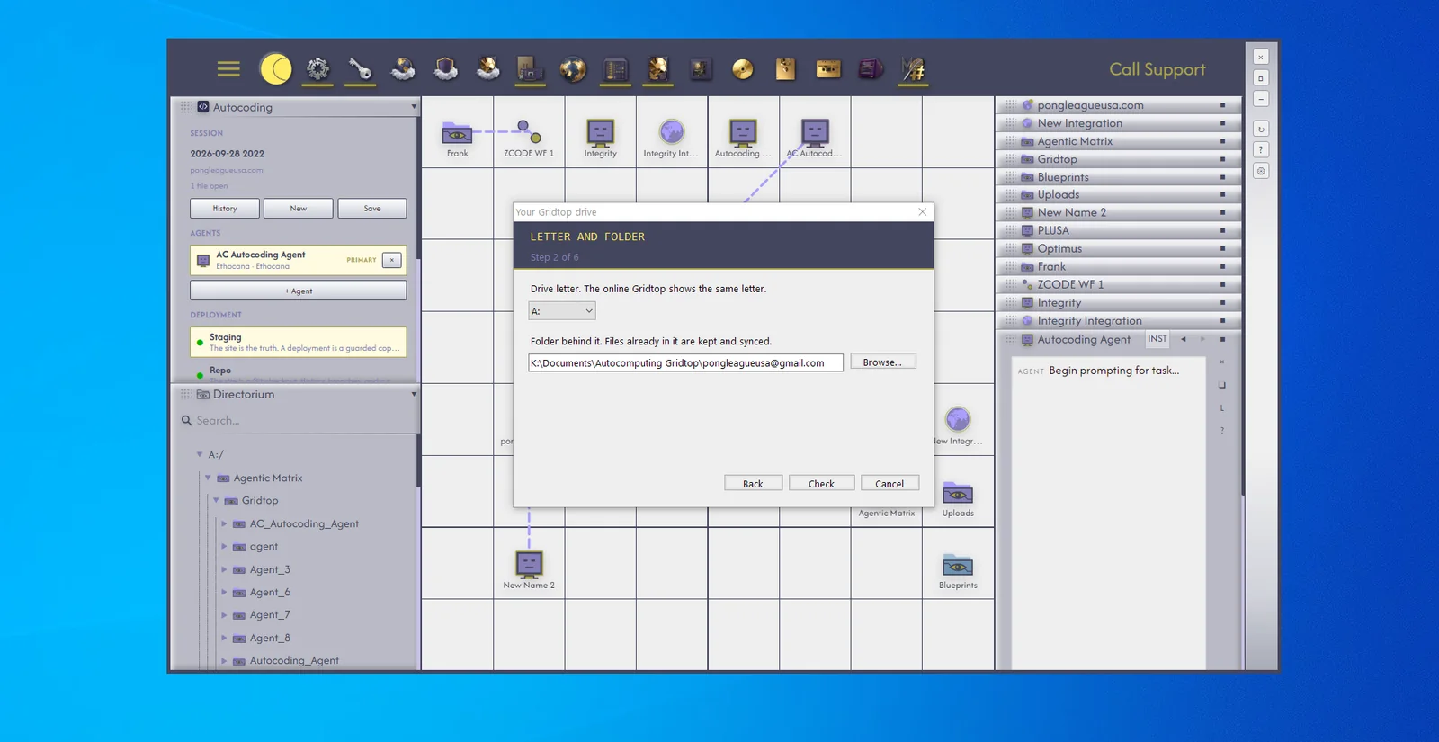Click the left arrow beside INST

(1184, 339)
